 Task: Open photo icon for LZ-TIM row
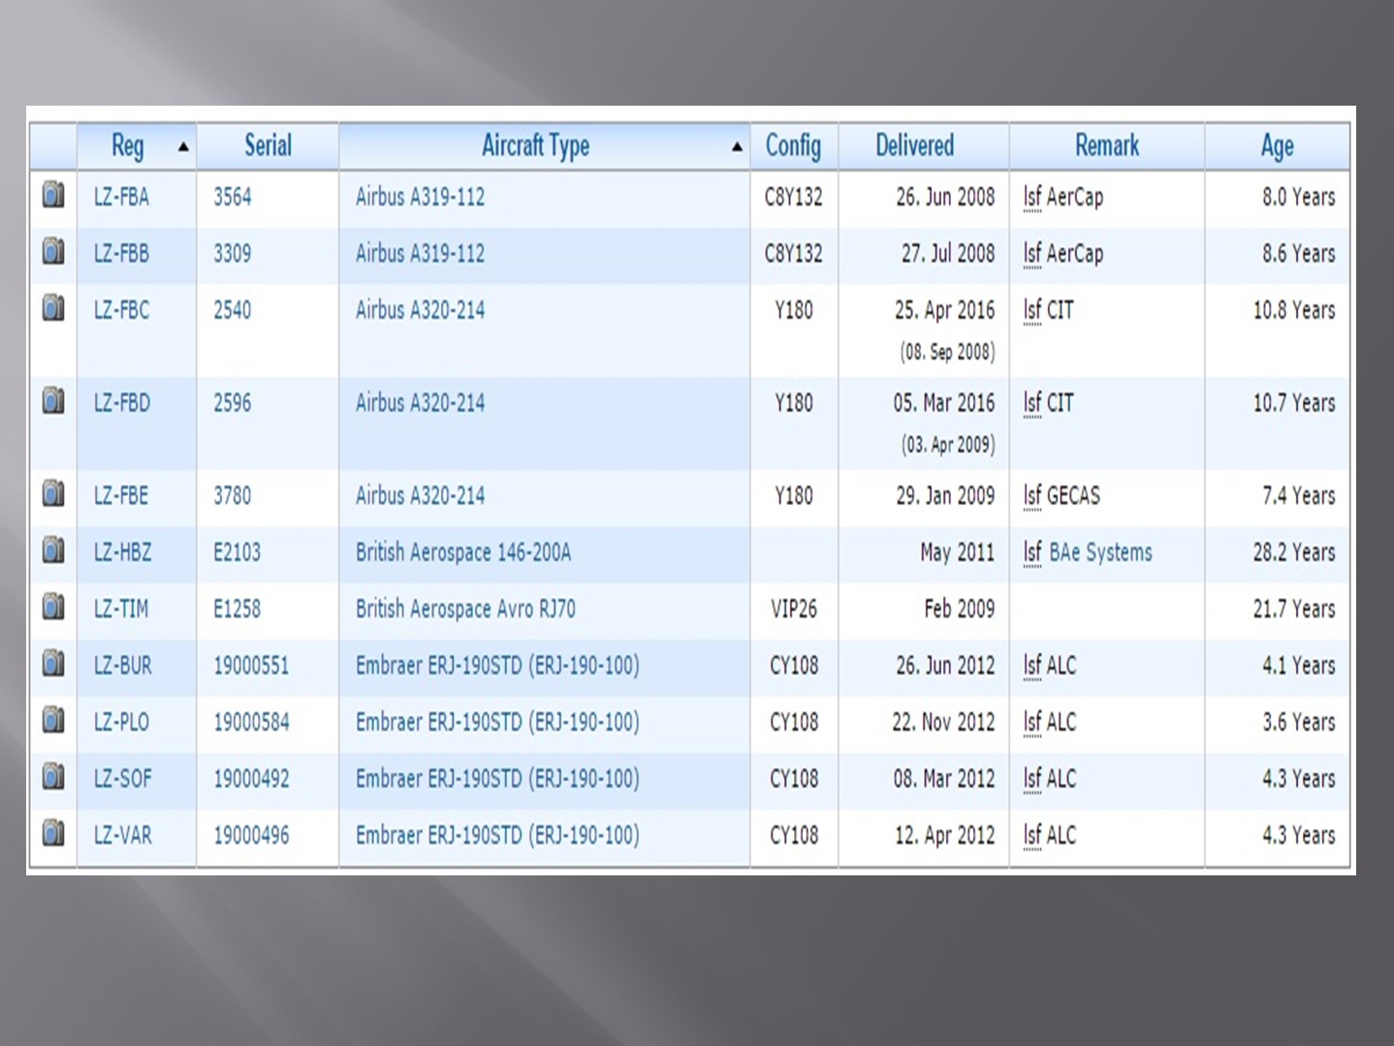(x=53, y=607)
